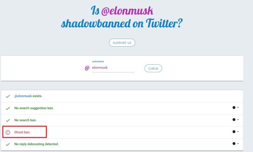This screenshot has width=253, height=152.
Task: Click the 'No reply deboosting detected.' text
Action: [36, 144]
